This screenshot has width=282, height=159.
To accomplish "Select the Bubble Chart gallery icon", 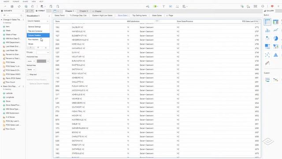I will point(267,38).
